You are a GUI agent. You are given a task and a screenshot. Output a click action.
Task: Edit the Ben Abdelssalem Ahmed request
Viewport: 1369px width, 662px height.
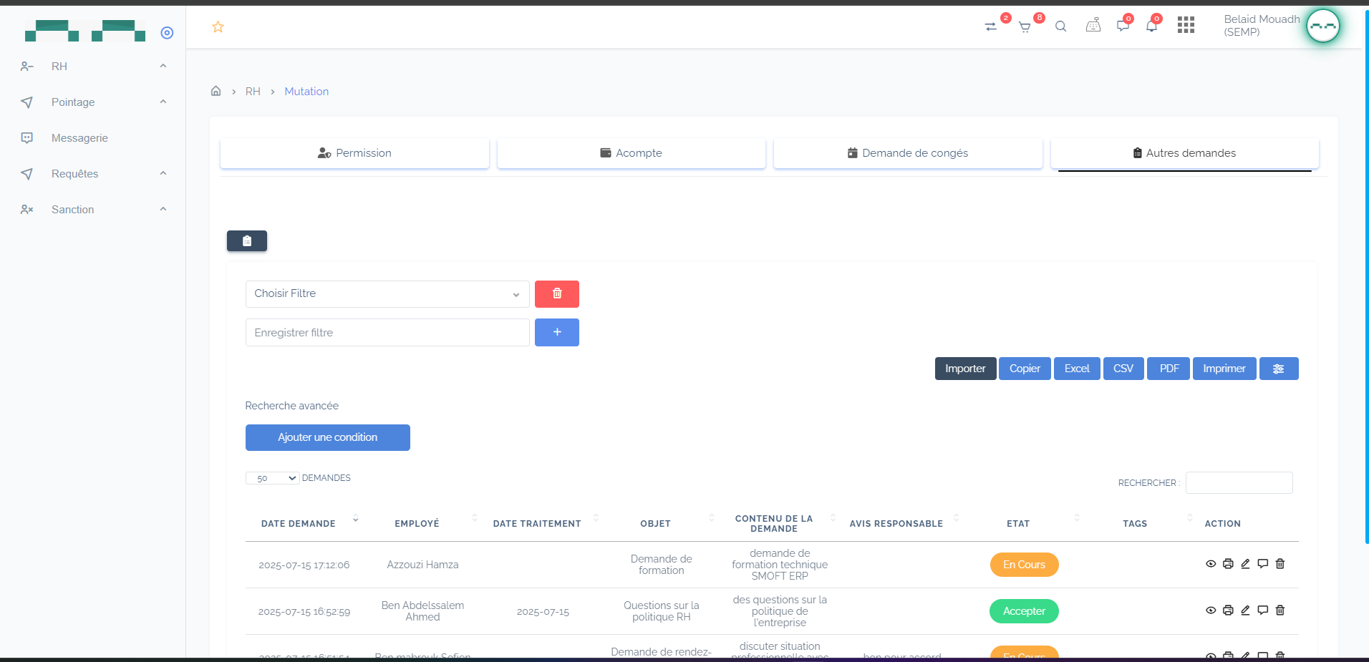[1245, 610]
